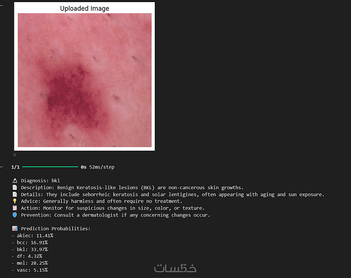Click the Details line about seborrheic keratosis
Viewport: 351px width, 278px height.
[172, 194]
